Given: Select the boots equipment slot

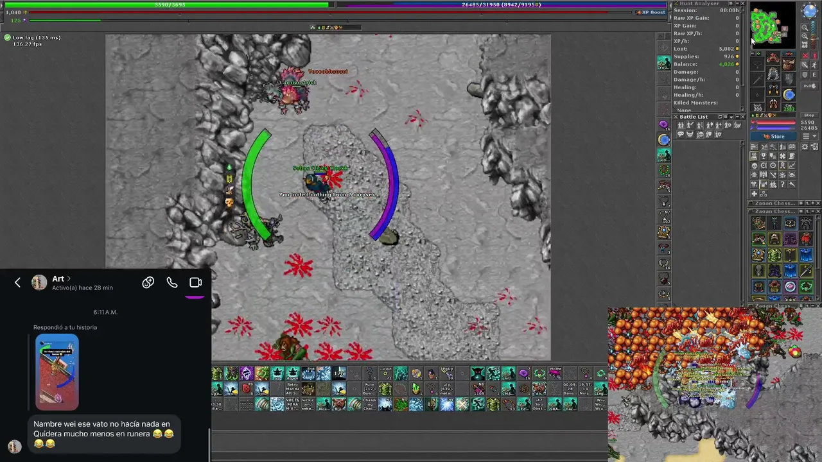Looking at the screenshot, I should pos(773,103).
